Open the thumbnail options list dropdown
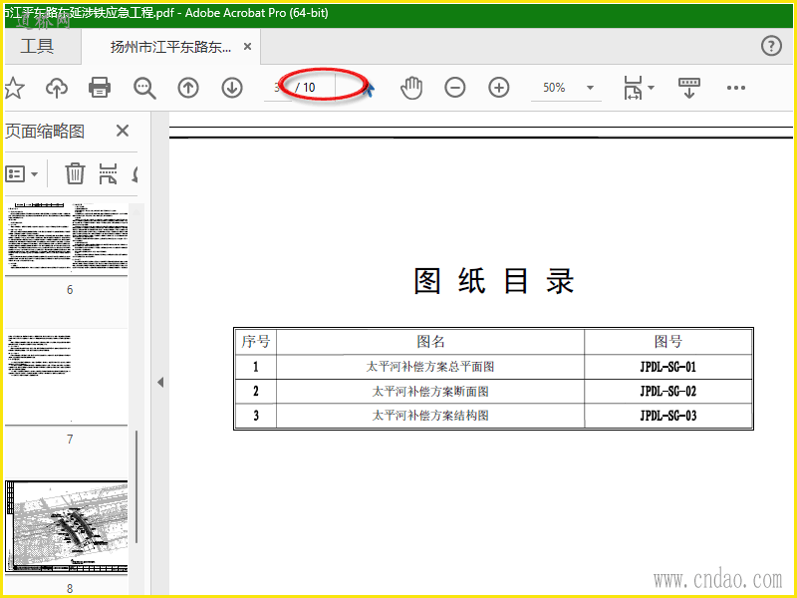 tap(21, 173)
